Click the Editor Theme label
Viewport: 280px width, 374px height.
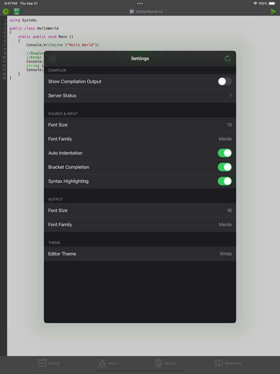click(62, 254)
